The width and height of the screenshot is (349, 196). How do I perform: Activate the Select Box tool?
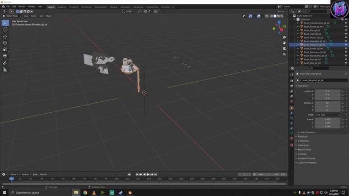pyautogui.click(x=5, y=23)
